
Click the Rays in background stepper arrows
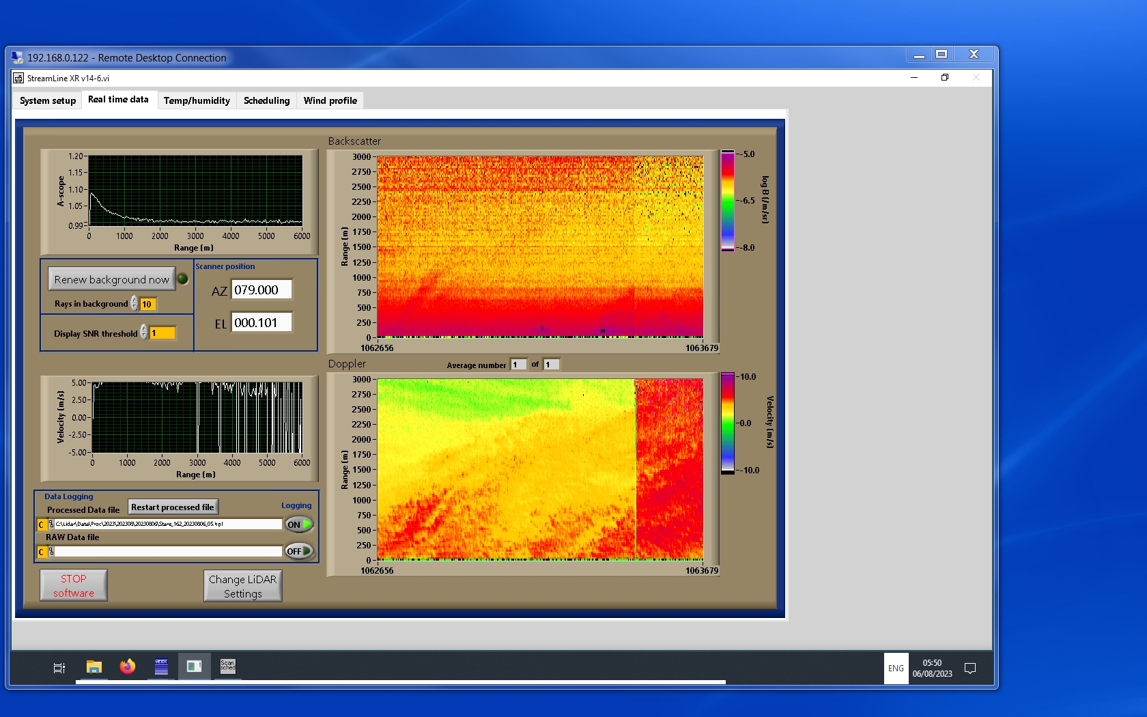click(134, 304)
